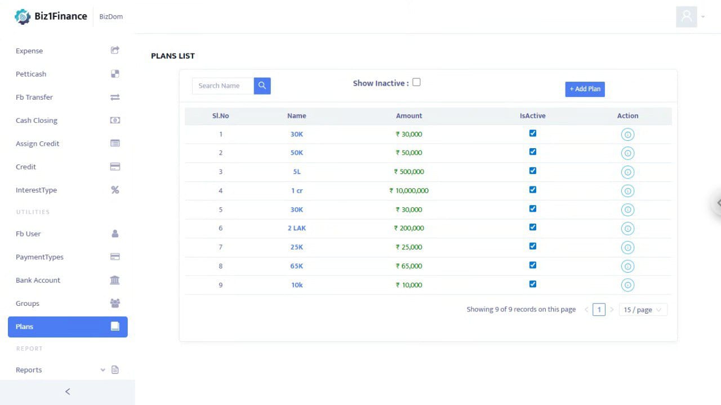Expand the Reports submenu chevron
The height and width of the screenshot is (405, 721).
pos(103,370)
